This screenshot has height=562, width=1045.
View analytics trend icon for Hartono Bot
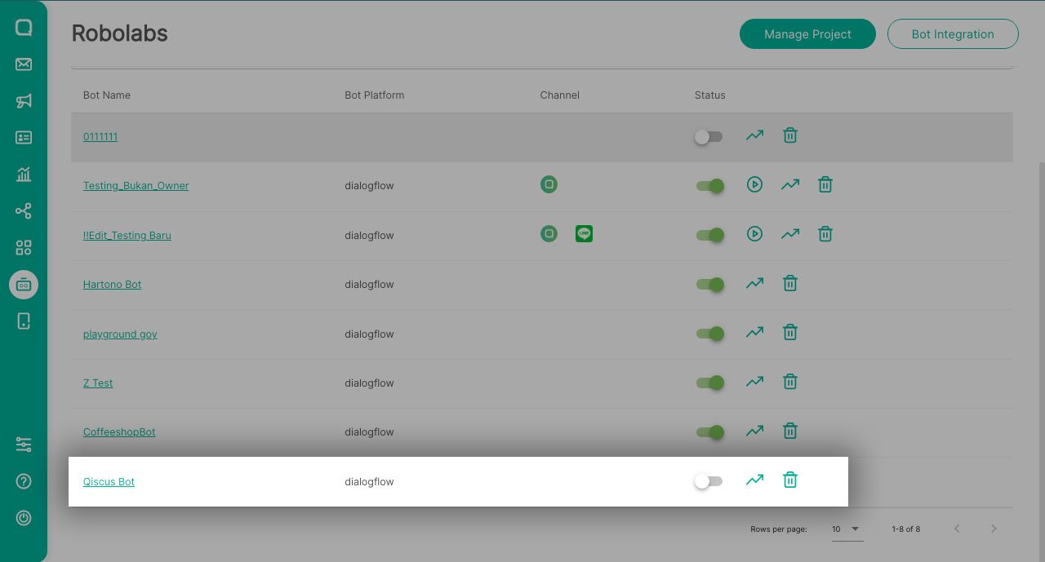(754, 283)
